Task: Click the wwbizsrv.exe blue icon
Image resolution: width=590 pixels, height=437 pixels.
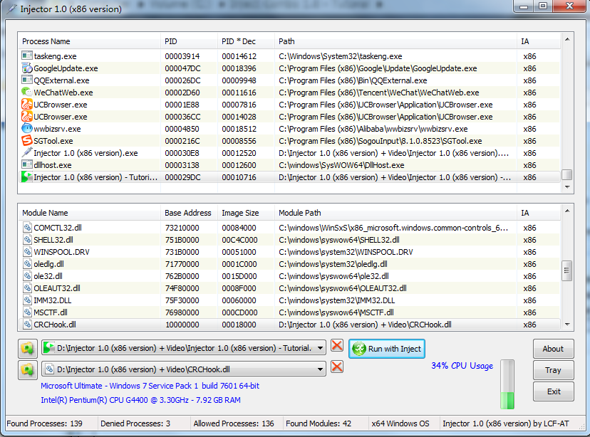Action: (26, 129)
